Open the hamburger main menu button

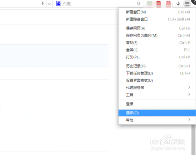pos(187,4)
